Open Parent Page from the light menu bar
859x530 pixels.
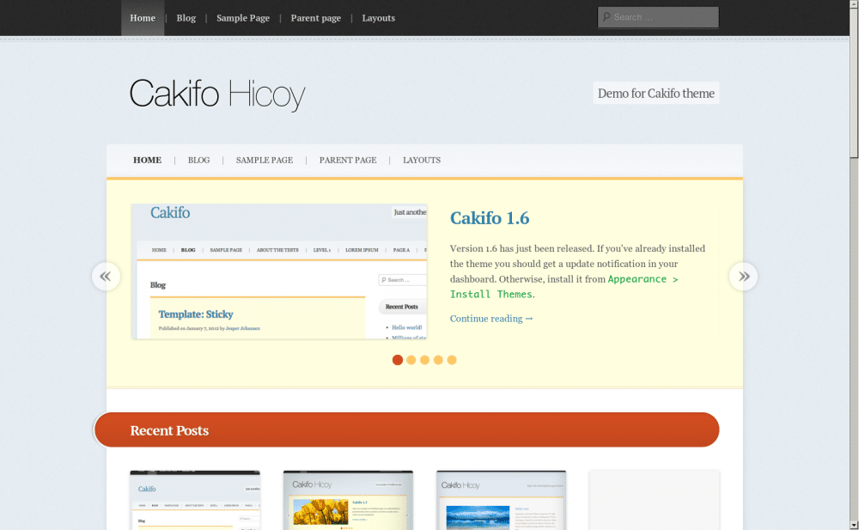click(x=348, y=160)
